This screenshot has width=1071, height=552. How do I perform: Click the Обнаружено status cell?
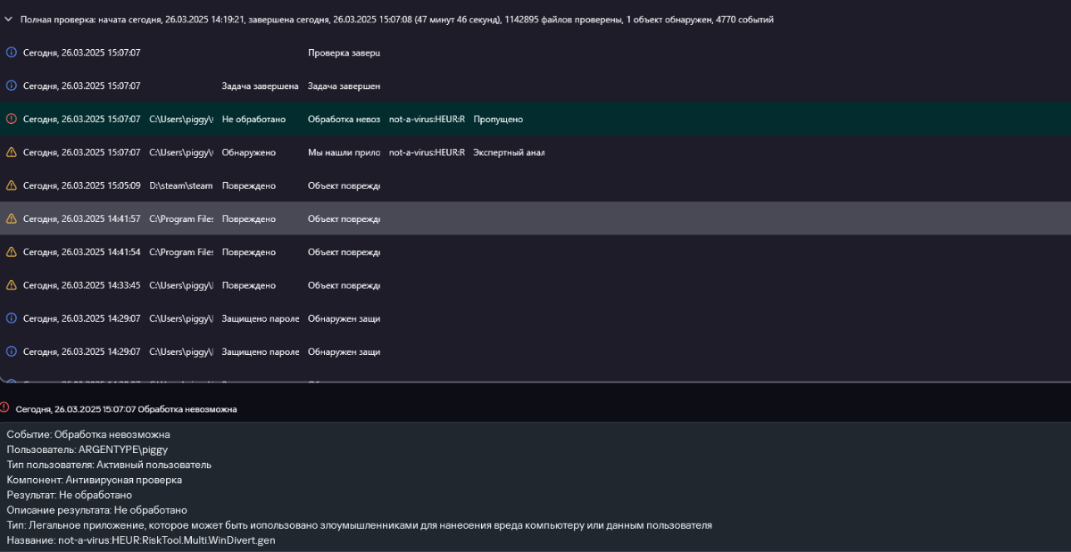pos(249,152)
